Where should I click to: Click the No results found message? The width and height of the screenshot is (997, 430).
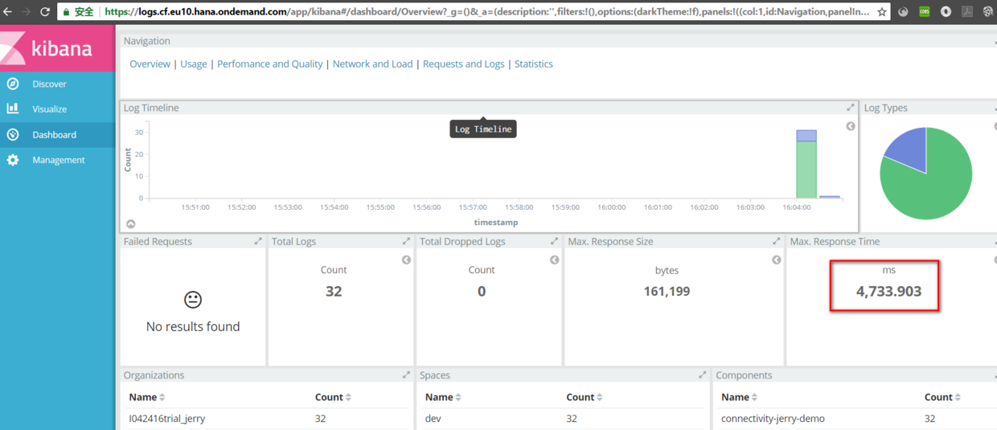tap(193, 326)
